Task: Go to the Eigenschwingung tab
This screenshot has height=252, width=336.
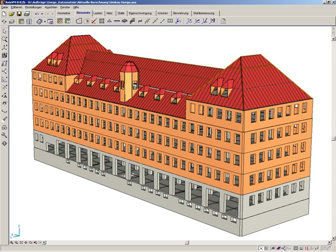Action: coord(141,13)
